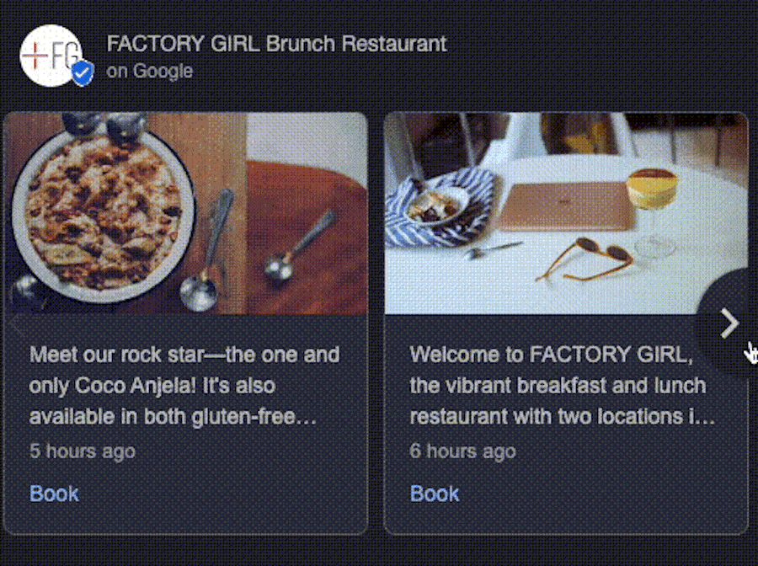758x566 pixels.
Task: Click Book on the Coco Anjela post
Action: pyautogui.click(x=53, y=494)
